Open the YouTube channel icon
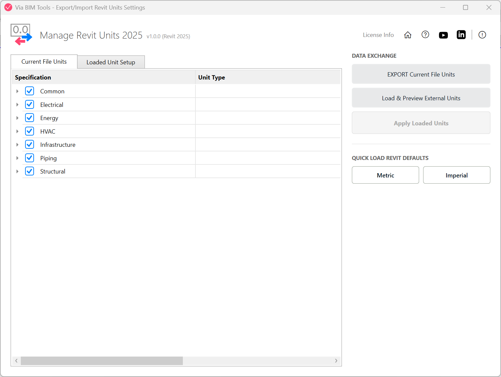501x377 pixels. (443, 35)
